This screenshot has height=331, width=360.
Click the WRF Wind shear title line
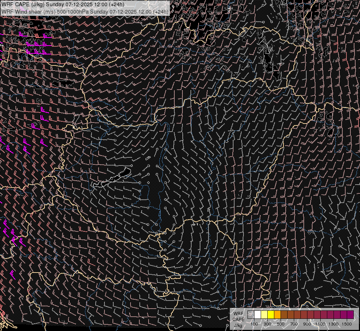[x=85, y=11]
